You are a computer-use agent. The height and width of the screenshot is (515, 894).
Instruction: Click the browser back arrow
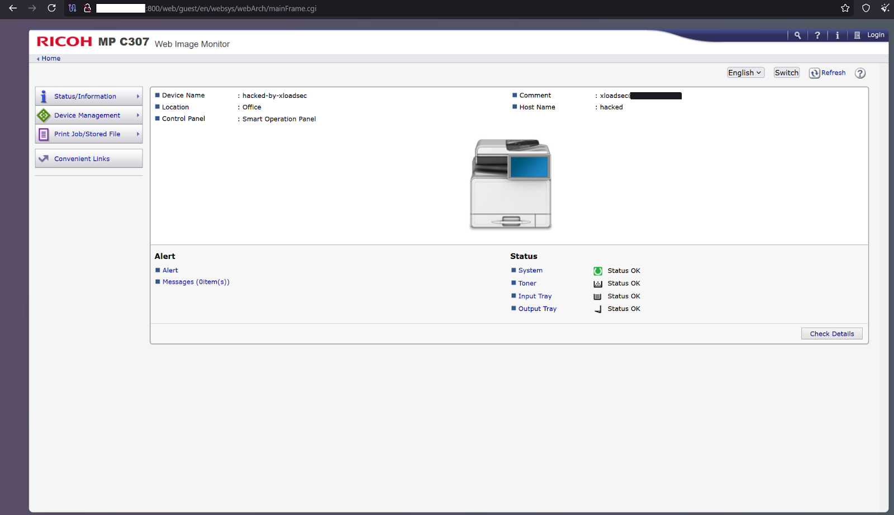[x=13, y=8]
